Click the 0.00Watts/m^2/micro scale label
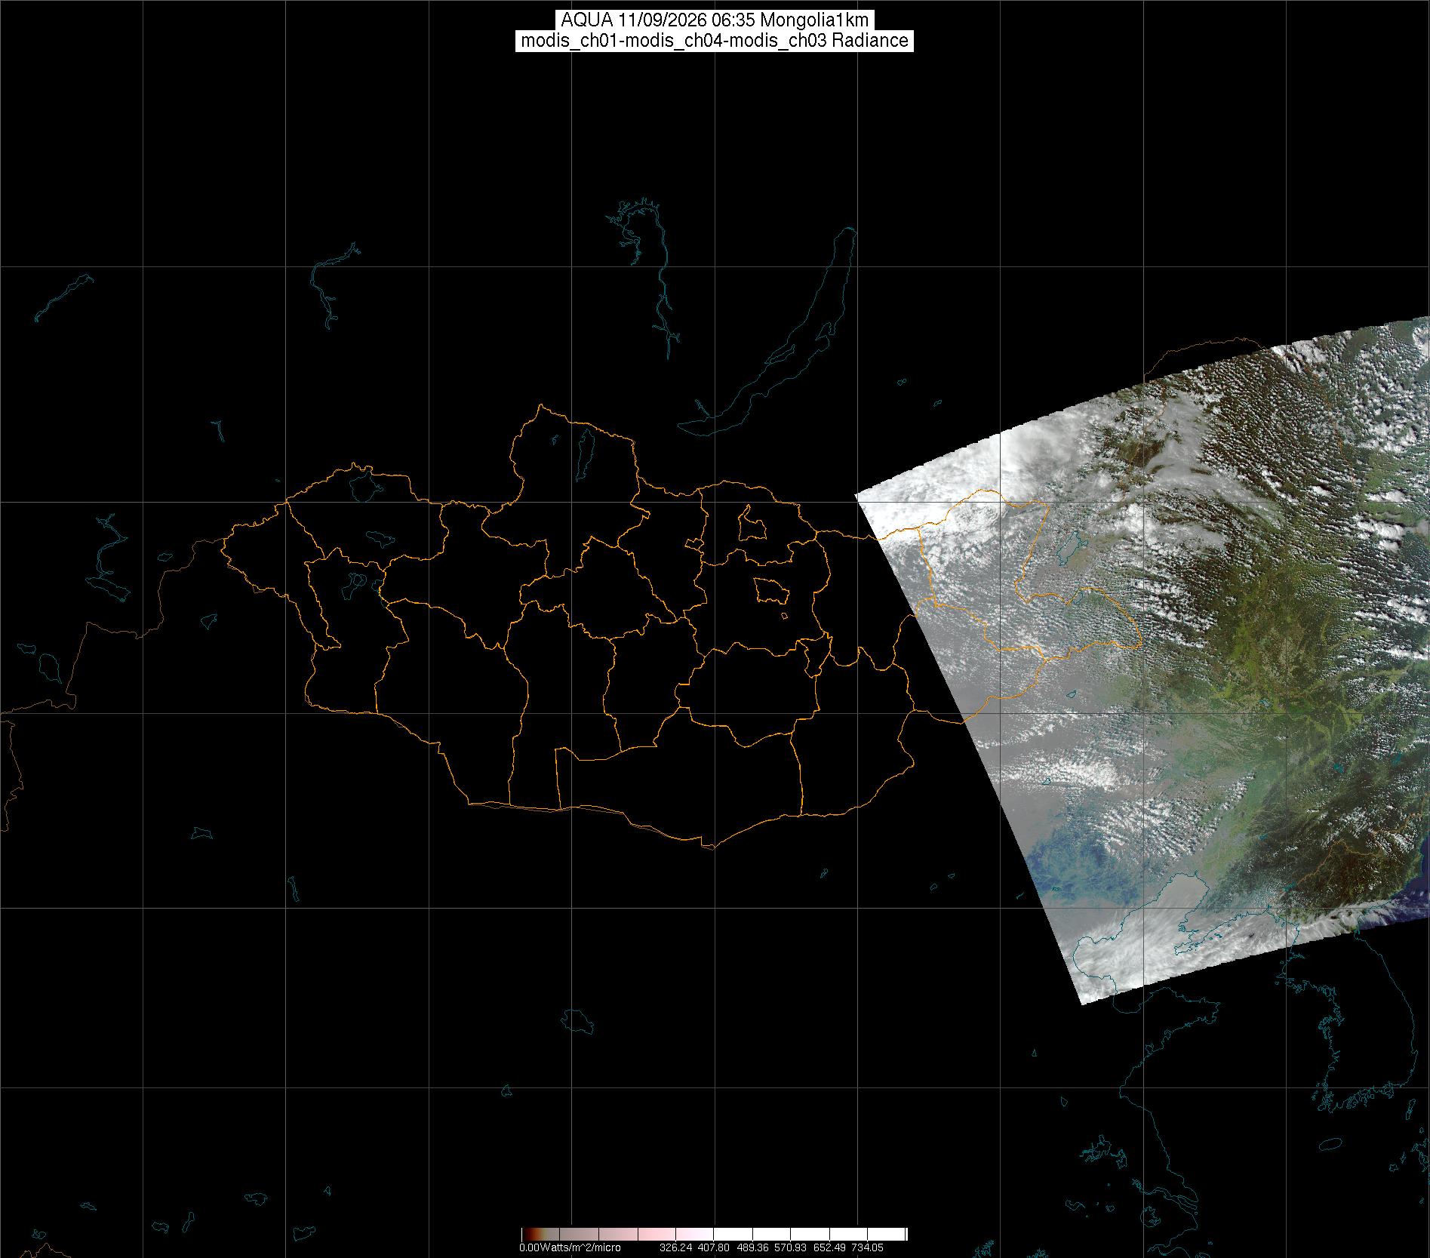1430x1258 pixels. point(570,1248)
